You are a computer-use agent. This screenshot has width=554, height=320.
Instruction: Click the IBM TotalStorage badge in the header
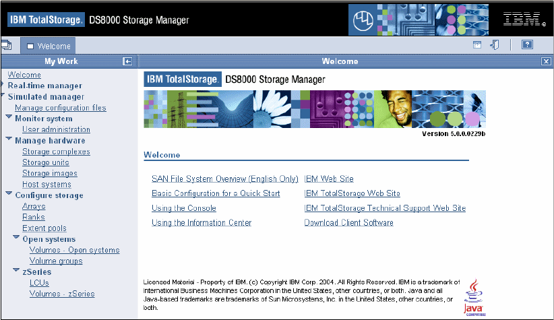pyautogui.click(x=46, y=20)
